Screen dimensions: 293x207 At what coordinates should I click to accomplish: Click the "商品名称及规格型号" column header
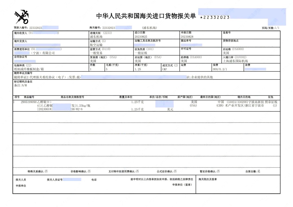tap(72, 97)
